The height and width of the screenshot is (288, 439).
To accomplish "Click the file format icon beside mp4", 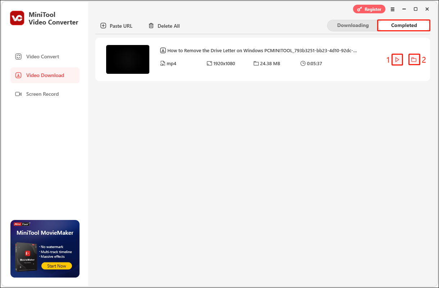I will coord(163,64).
